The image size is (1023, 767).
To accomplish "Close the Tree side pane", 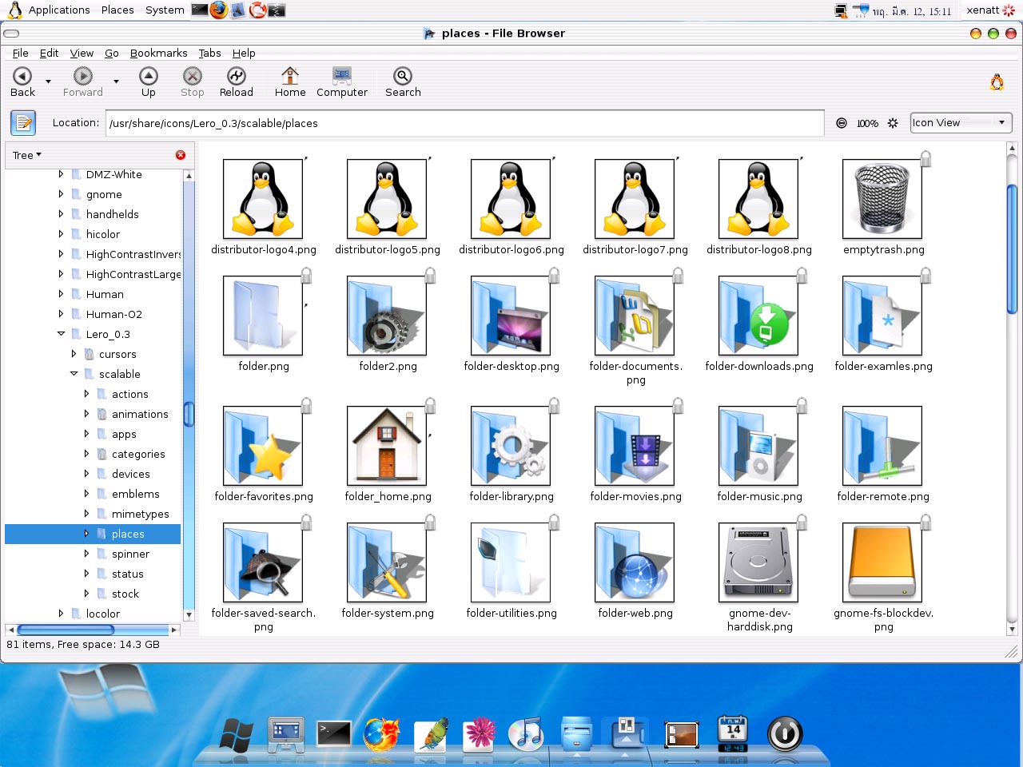I will [181, 155].
